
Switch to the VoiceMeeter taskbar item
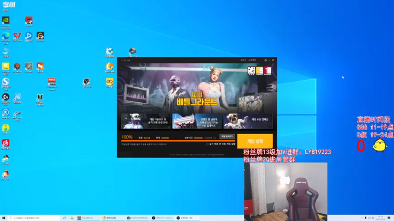click(88, 218)
